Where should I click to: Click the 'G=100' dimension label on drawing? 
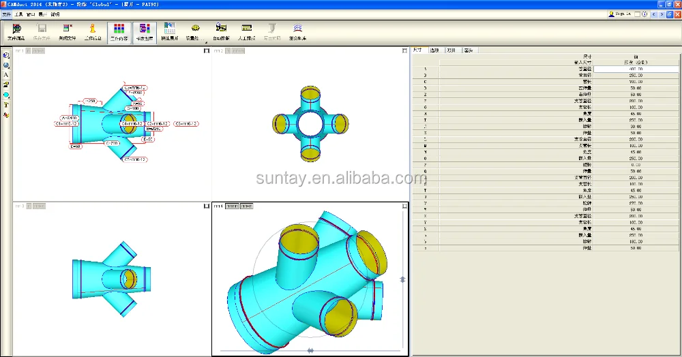tap(133, 108)
